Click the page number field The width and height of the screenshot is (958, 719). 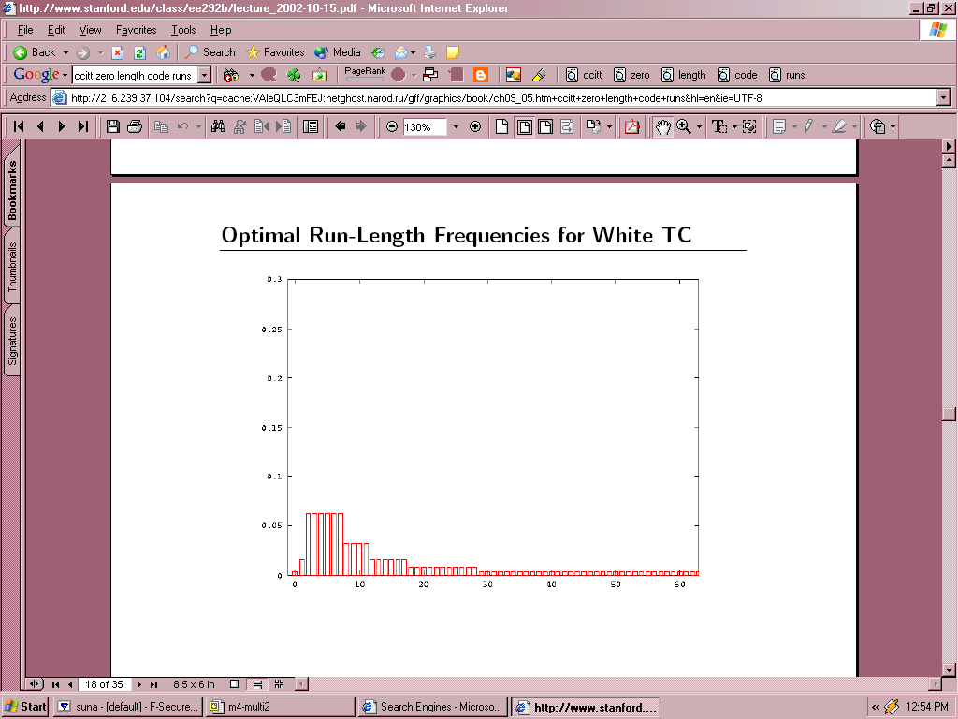pyautogui.click(x=104, y=684)
